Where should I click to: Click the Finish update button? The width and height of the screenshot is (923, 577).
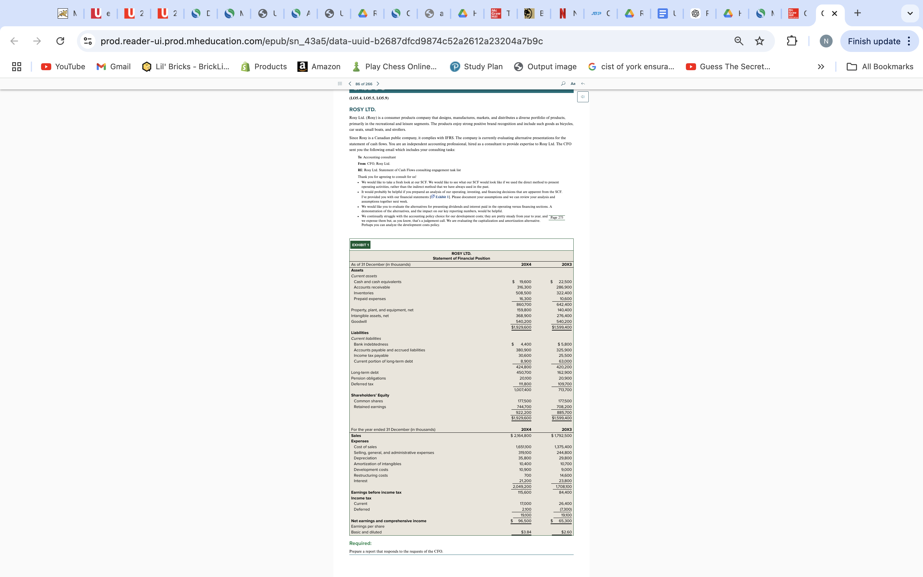tap(874, 41)
